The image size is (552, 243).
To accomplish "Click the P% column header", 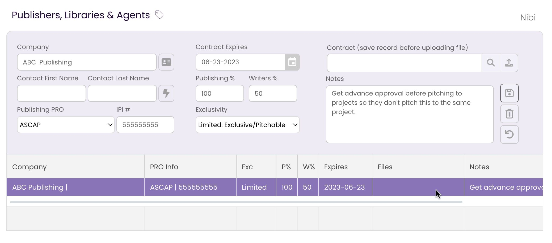I will pyautogui.click(x=287, y=167).
